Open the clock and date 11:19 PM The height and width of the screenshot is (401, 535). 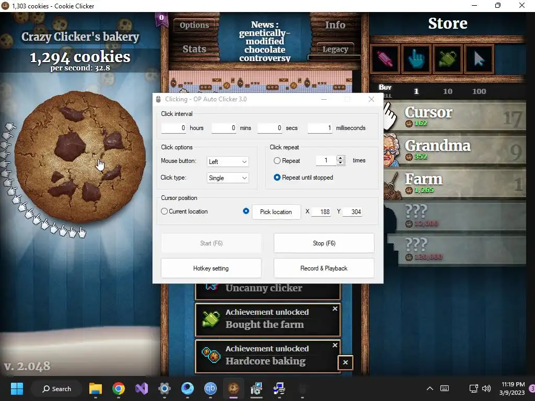coord(512,388)
